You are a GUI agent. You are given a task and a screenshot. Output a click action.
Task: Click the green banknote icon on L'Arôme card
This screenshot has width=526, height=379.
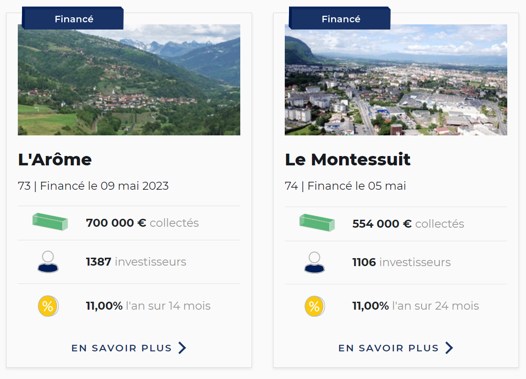[50, 222]
